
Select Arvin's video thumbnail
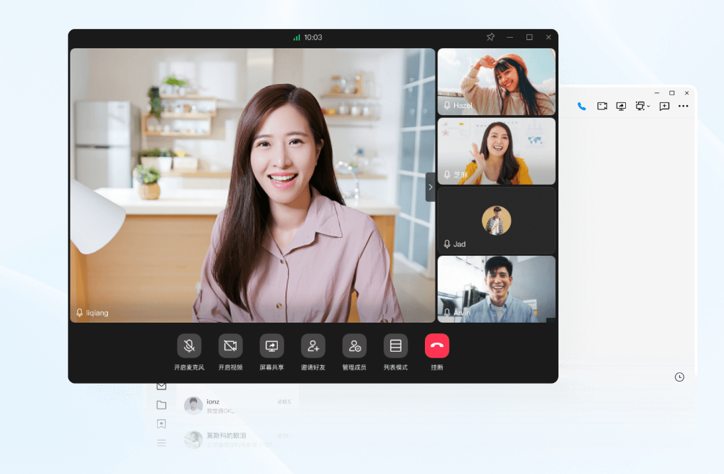point(497,289)
